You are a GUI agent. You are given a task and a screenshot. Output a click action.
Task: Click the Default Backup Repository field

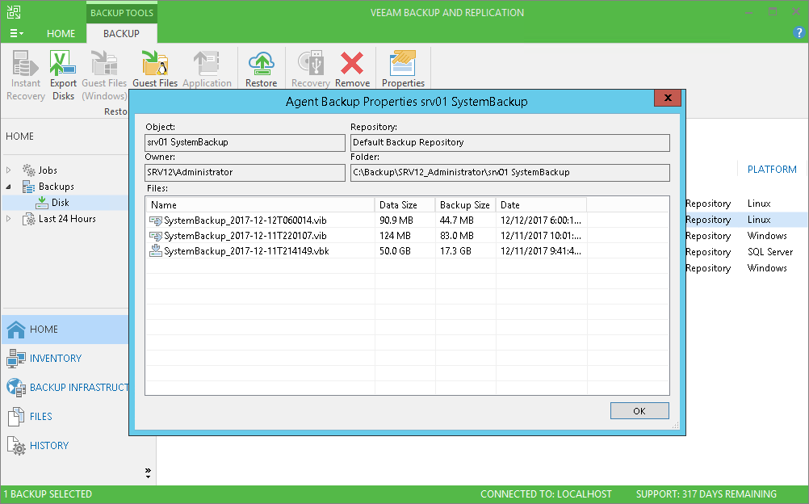pyautogui.click(x=509, y=142)
